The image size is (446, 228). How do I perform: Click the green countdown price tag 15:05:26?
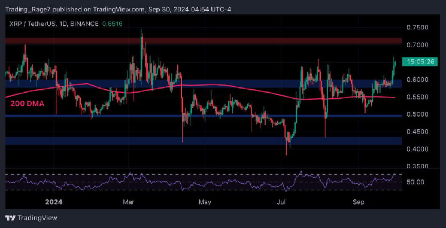[x=420, y=62]
